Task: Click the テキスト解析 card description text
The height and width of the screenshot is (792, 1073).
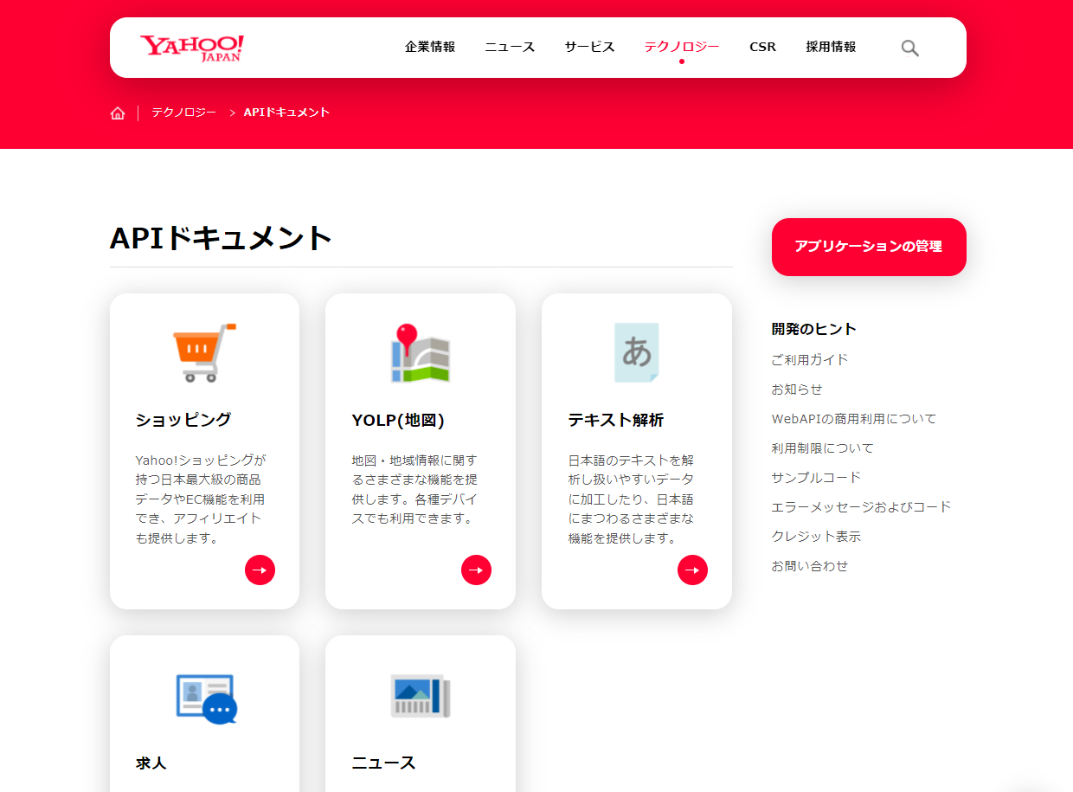Action: [632, 499]
